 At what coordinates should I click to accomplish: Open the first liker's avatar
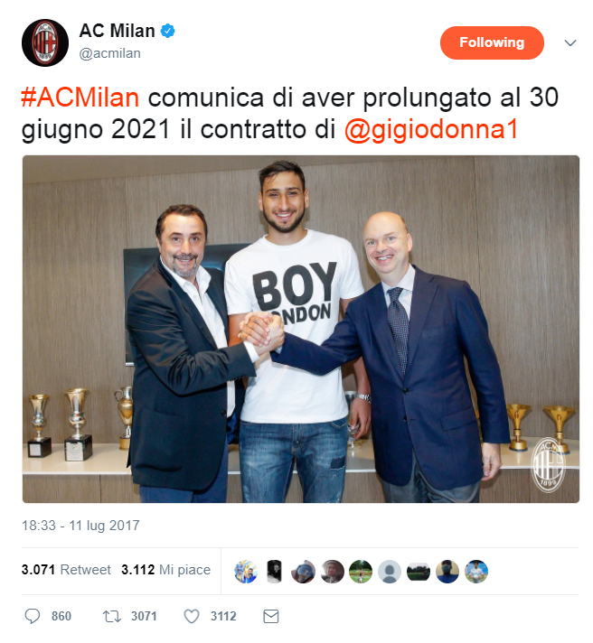click(x=246, y=572)
